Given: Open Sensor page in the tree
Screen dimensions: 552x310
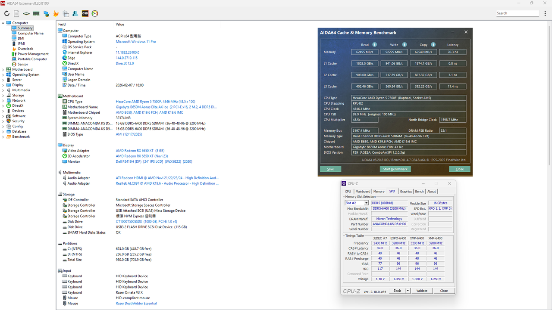Looking at the screenshot, I should click(23, 64).
